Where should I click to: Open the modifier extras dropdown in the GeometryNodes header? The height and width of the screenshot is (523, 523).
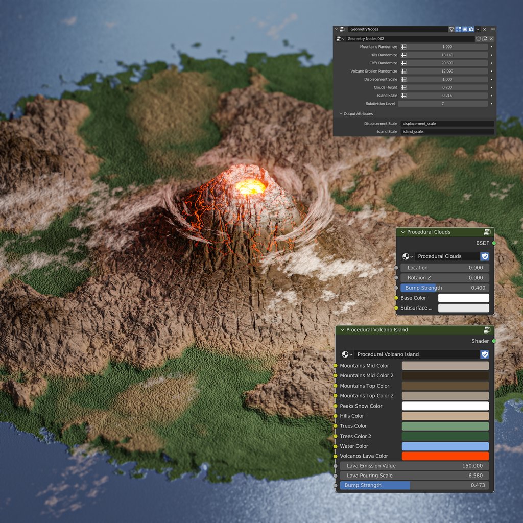(478, 29)
